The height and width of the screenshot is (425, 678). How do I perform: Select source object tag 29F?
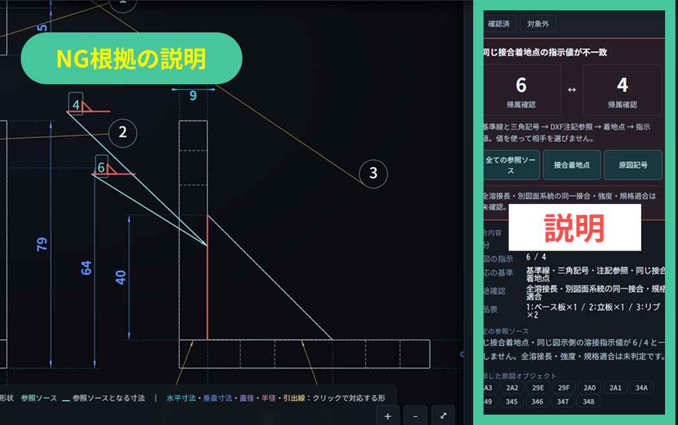tap(563, 388)
